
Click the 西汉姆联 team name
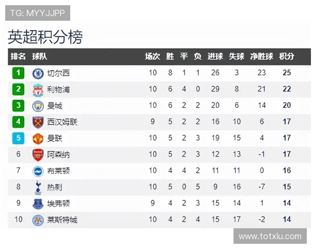click(62, 122)
